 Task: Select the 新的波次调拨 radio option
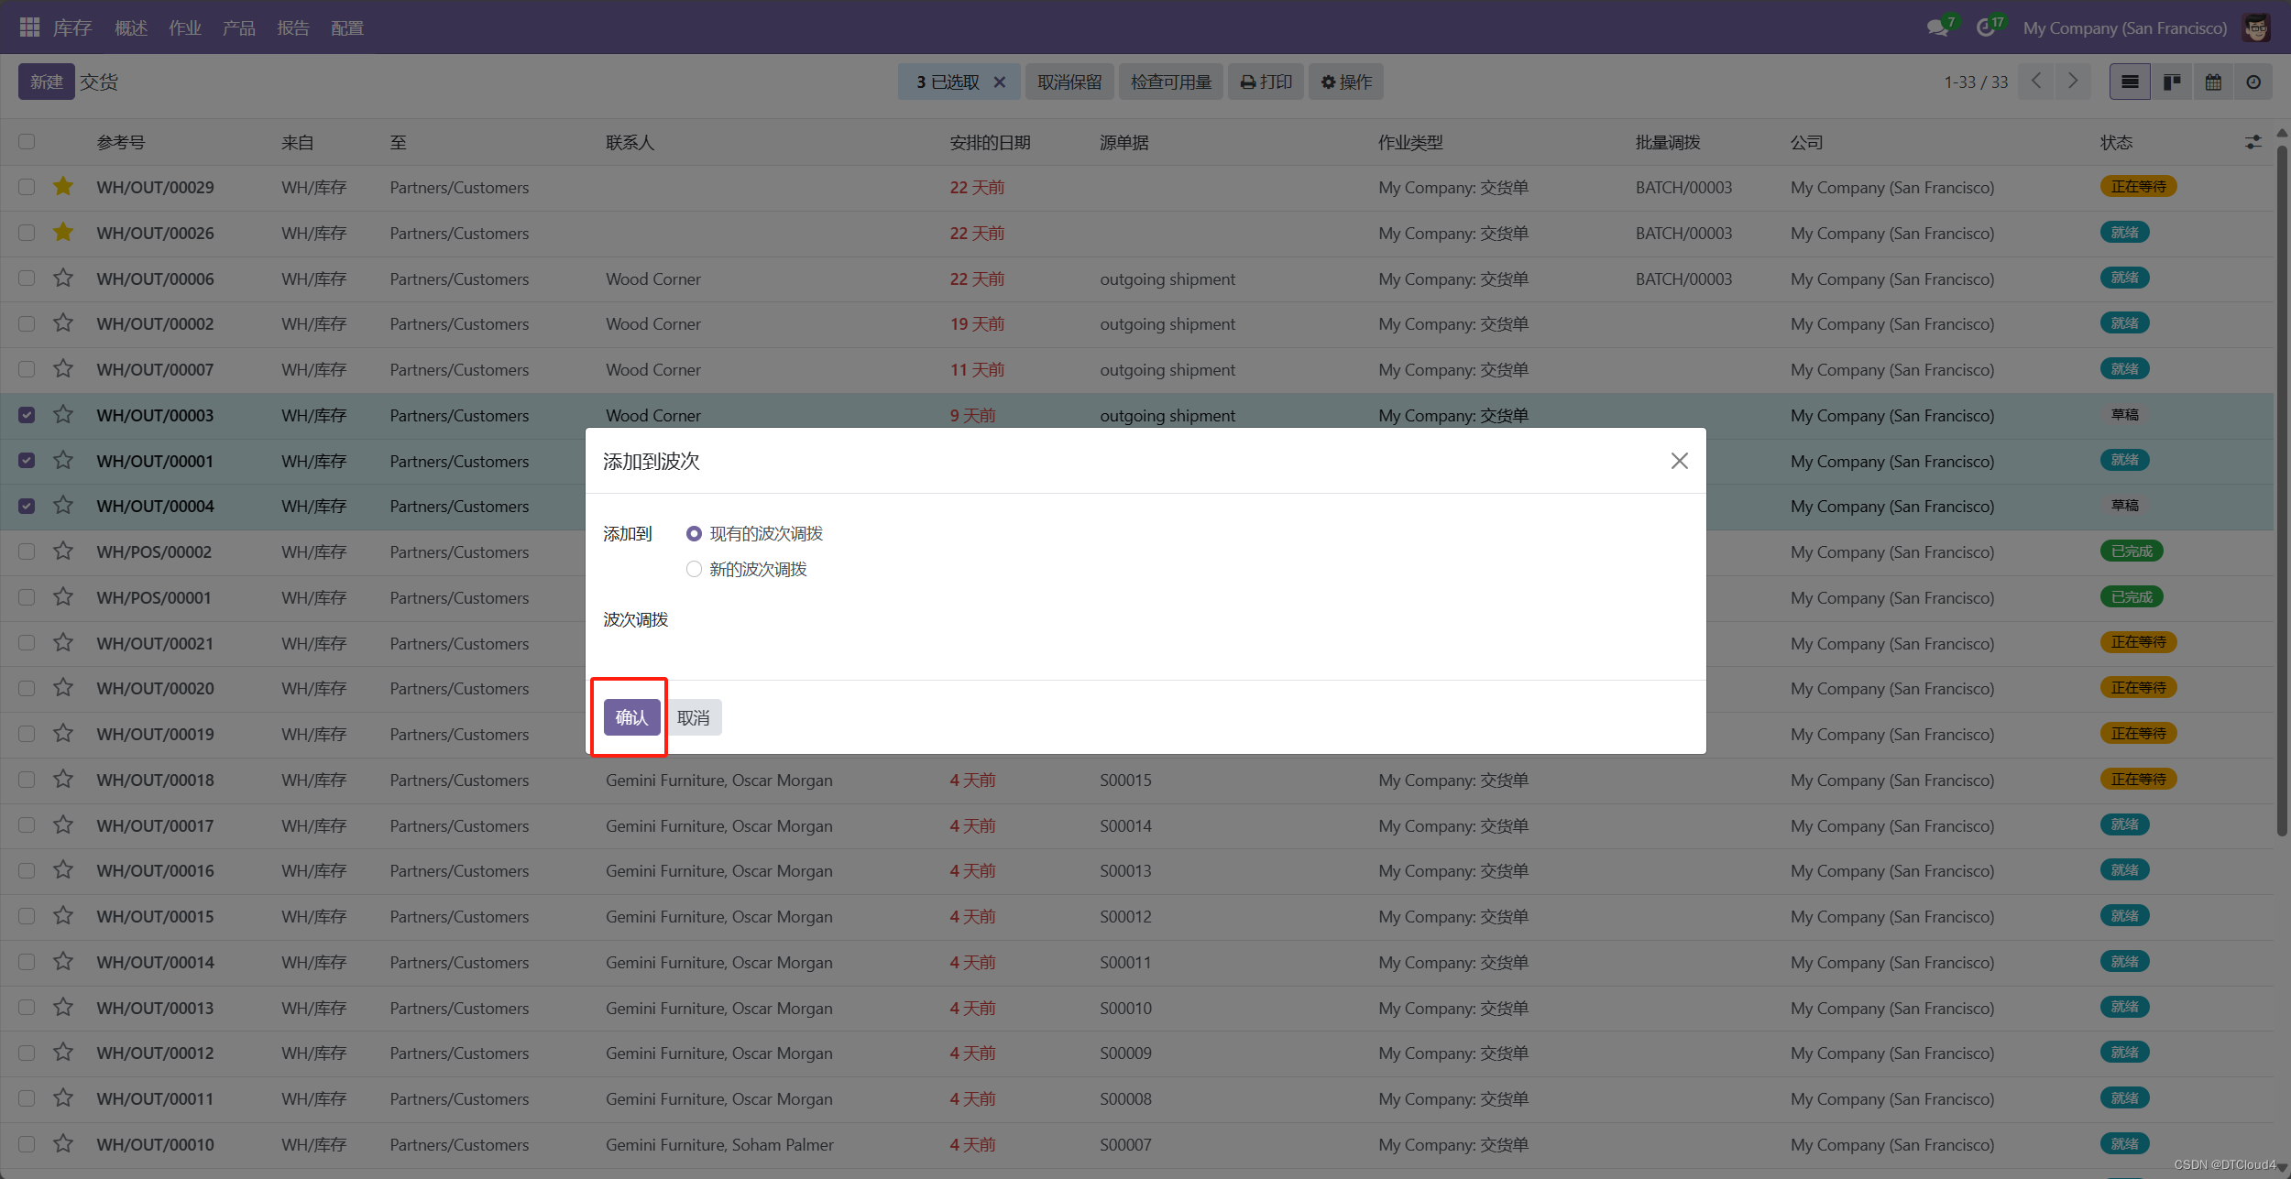click(694, 569)
